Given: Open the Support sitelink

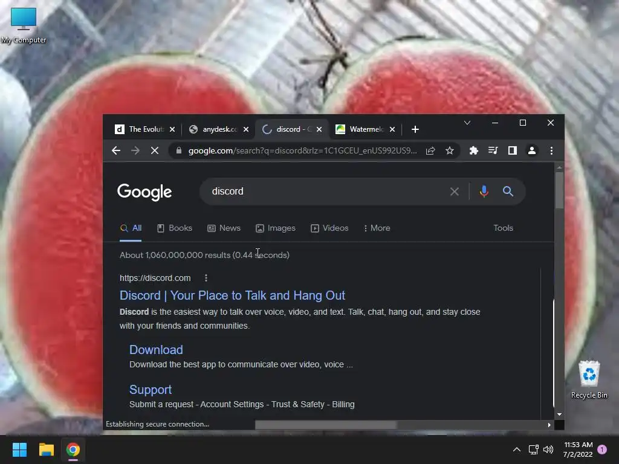Looking at the screenshot, I should pos(151,390).
